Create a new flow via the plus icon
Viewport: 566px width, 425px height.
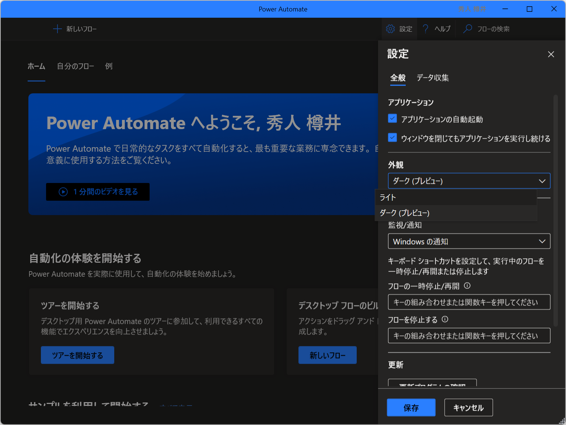coord(57,29)
